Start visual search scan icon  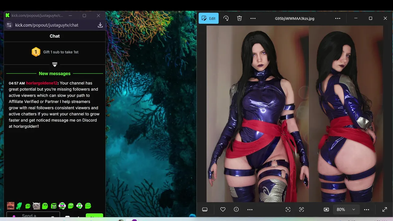coord(288,209)
